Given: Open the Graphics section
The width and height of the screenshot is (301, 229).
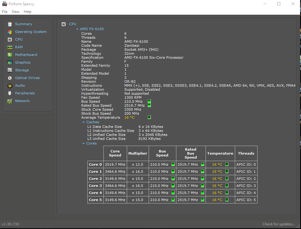Looking at the screenshot, I should point(23,62).
